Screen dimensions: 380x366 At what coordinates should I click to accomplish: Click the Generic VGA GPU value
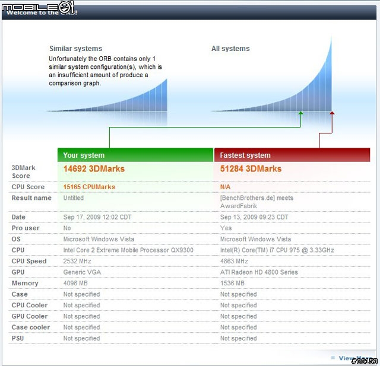(82, 272)
